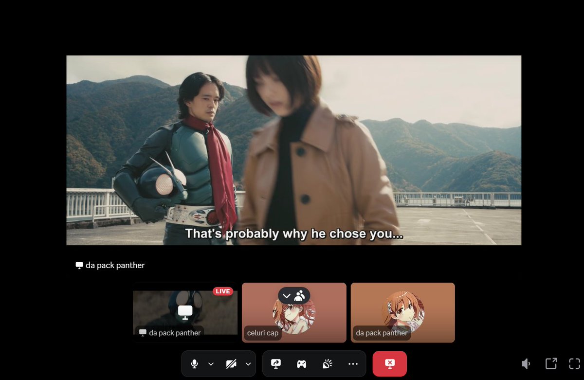
Task: Click the LIVE badge on the stream tile
Action: point(223,291)
